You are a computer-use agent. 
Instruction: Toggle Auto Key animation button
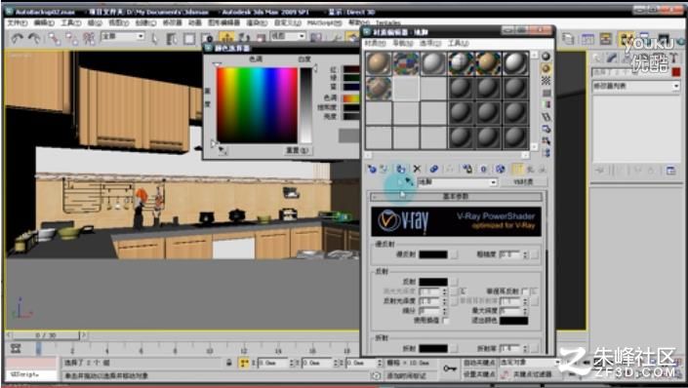pos(480,363)
